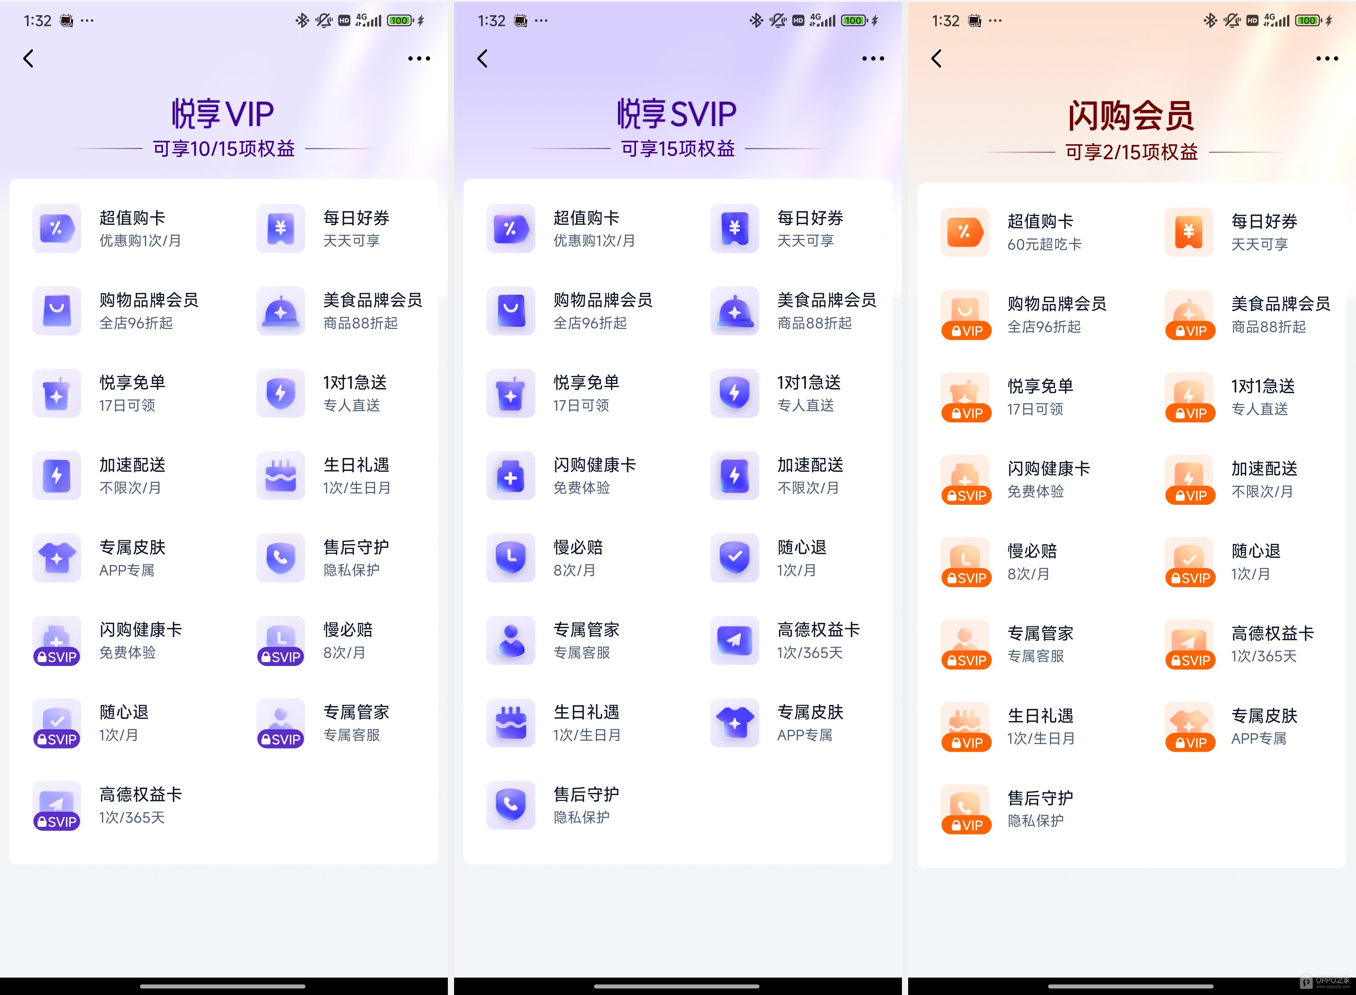Tap 随心退 checkmark shield icon in 悦享SVIP screen
The image size is (1356, 995).
735,558
